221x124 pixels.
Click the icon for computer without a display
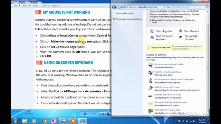click(150, 65)
